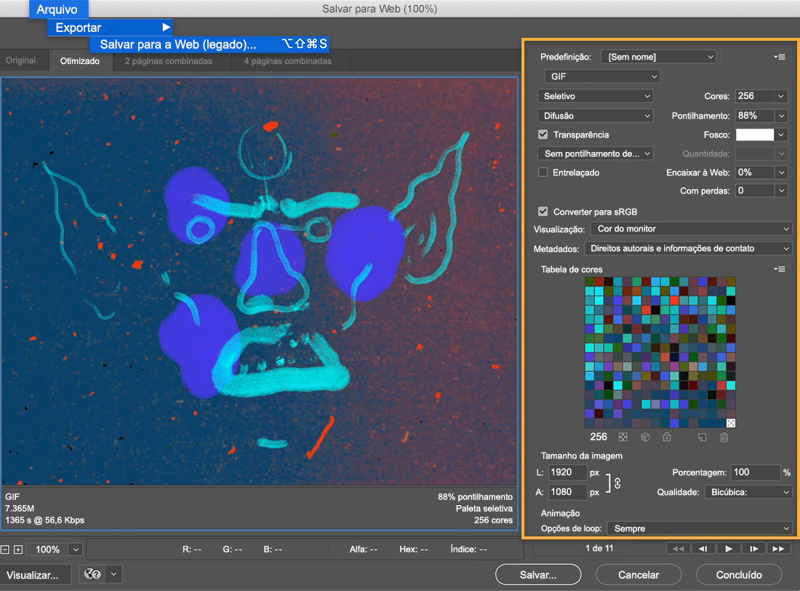Open the Visualização Cor do monitor dropdown
This screenshot has width=800, height=591.
(691, 229)
